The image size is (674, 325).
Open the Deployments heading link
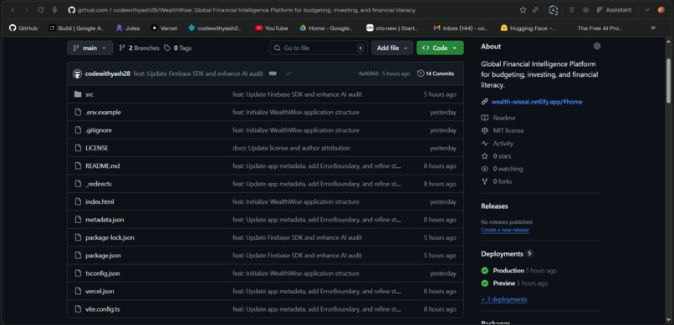(502, 254)
